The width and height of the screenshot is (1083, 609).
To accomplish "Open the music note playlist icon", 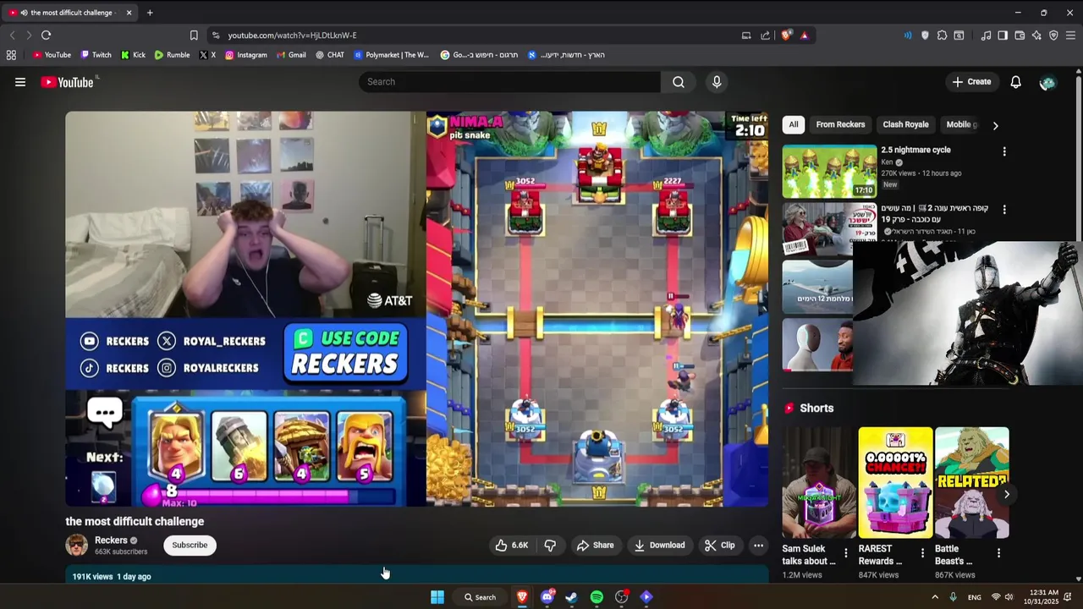I will tap(986, 36).
